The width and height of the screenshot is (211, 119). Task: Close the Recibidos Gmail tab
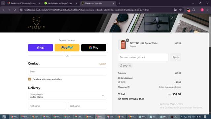click(x=40, y=3)
